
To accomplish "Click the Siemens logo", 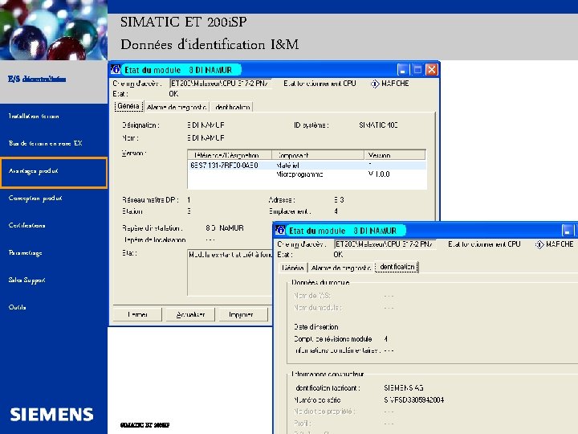I will 51,415.
